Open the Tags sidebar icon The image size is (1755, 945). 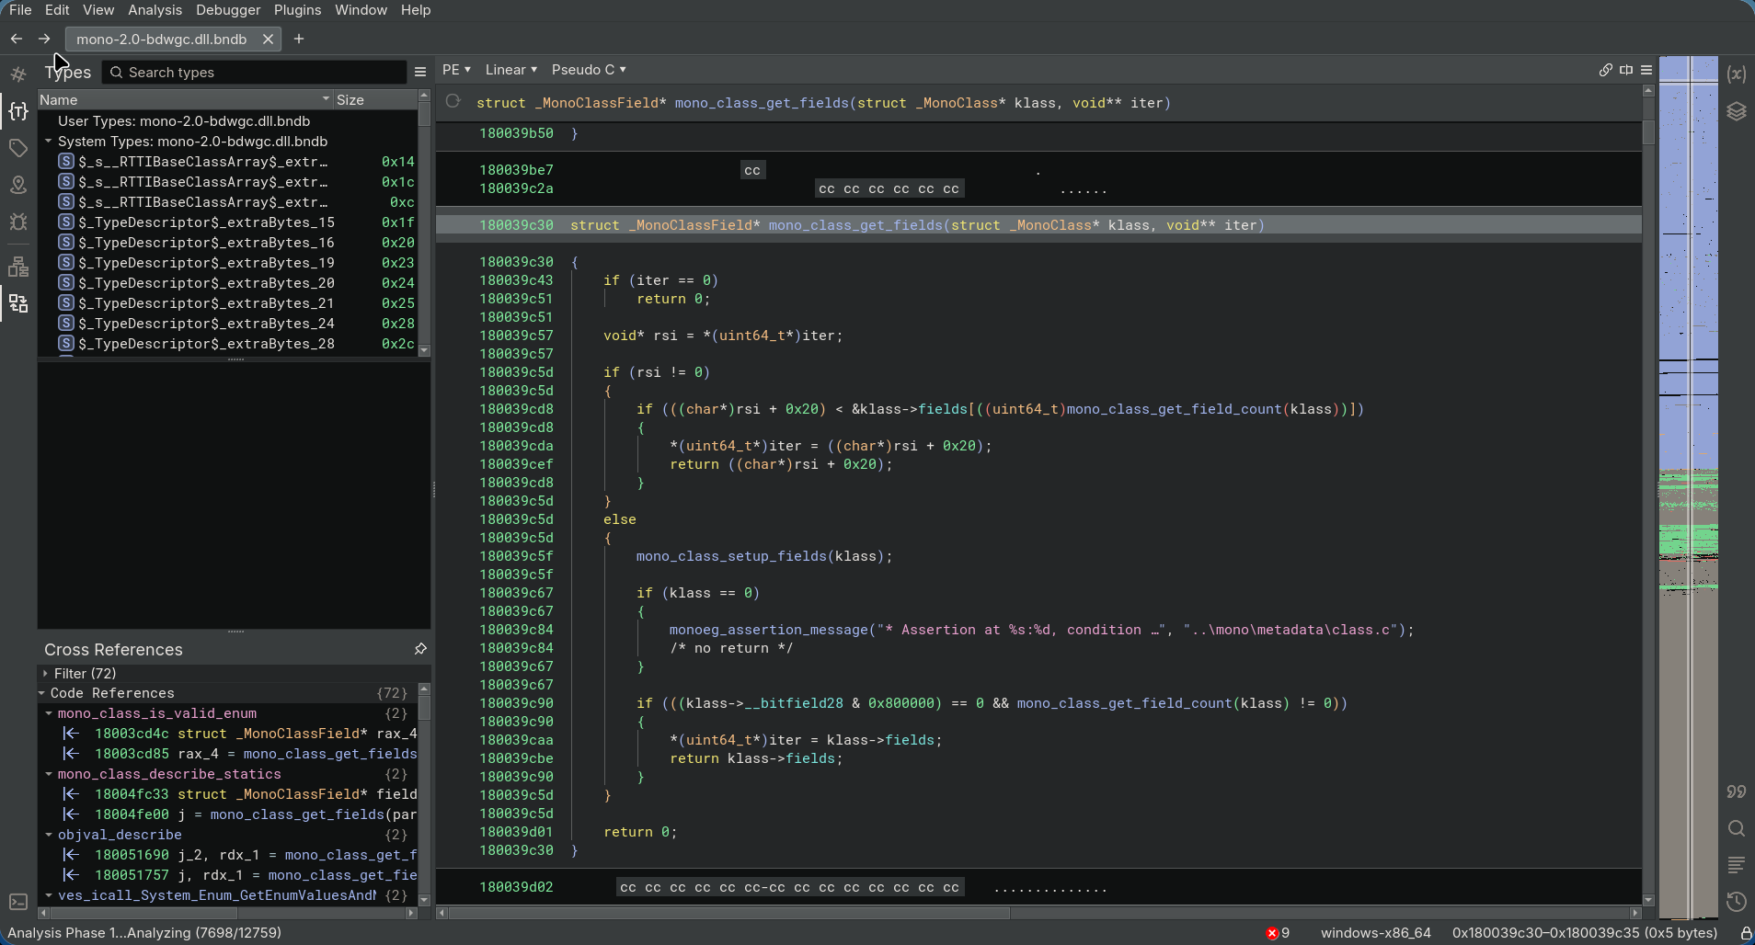click(18, 148)
